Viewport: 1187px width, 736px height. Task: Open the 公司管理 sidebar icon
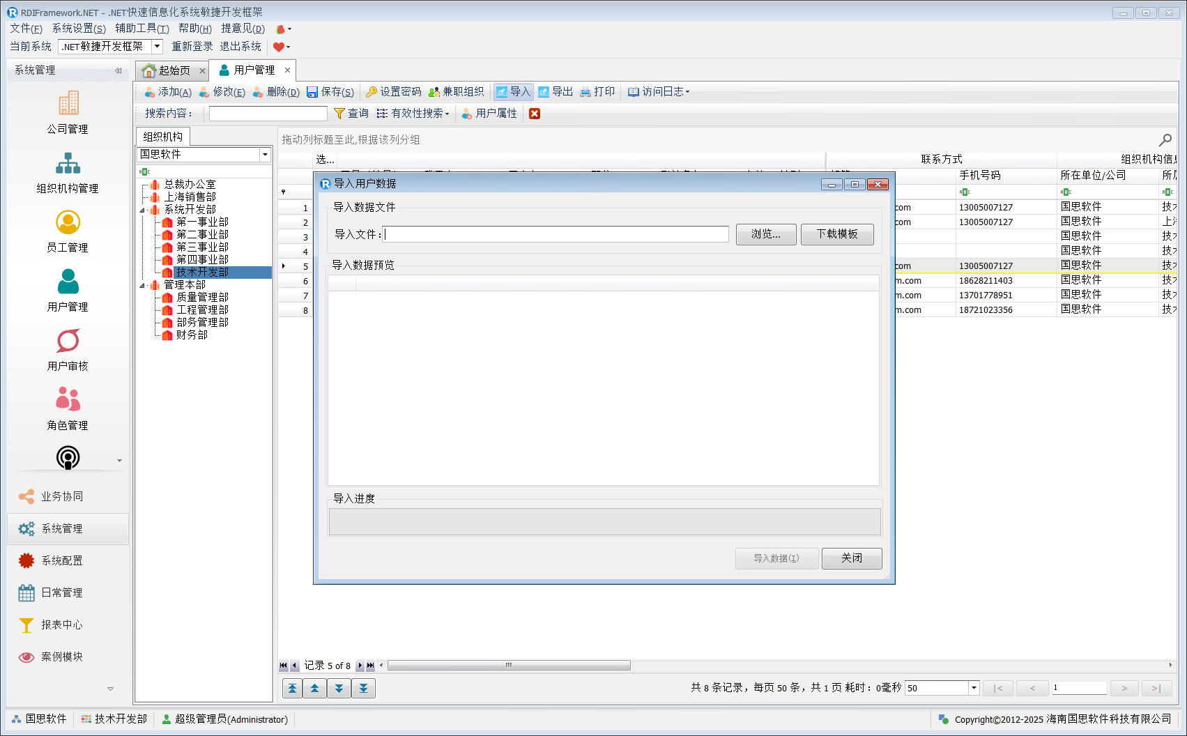point(68,105)
